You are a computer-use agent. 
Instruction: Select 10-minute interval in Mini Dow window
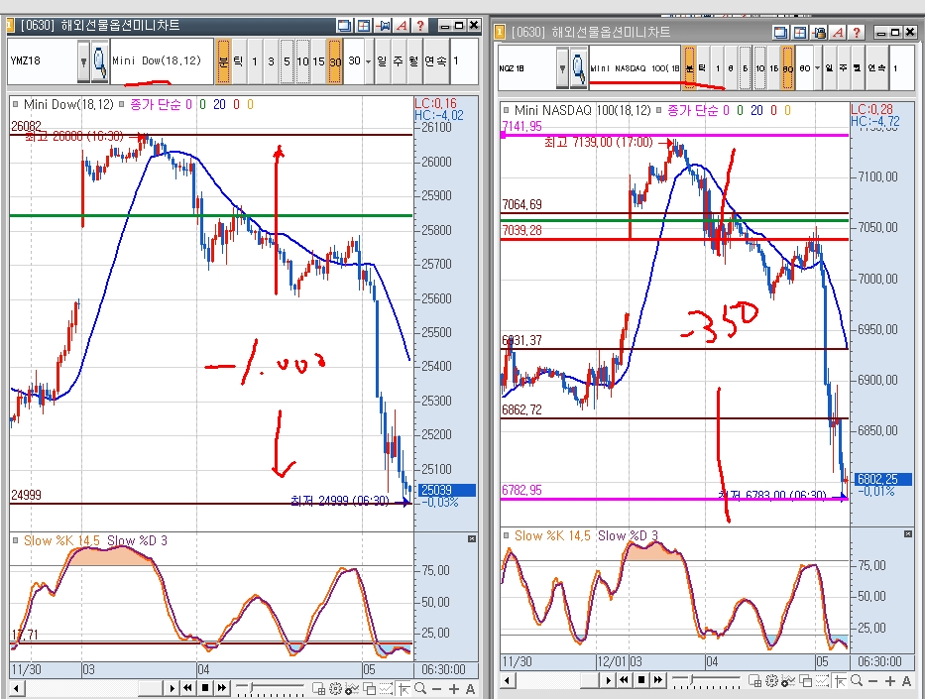[302, 61]
